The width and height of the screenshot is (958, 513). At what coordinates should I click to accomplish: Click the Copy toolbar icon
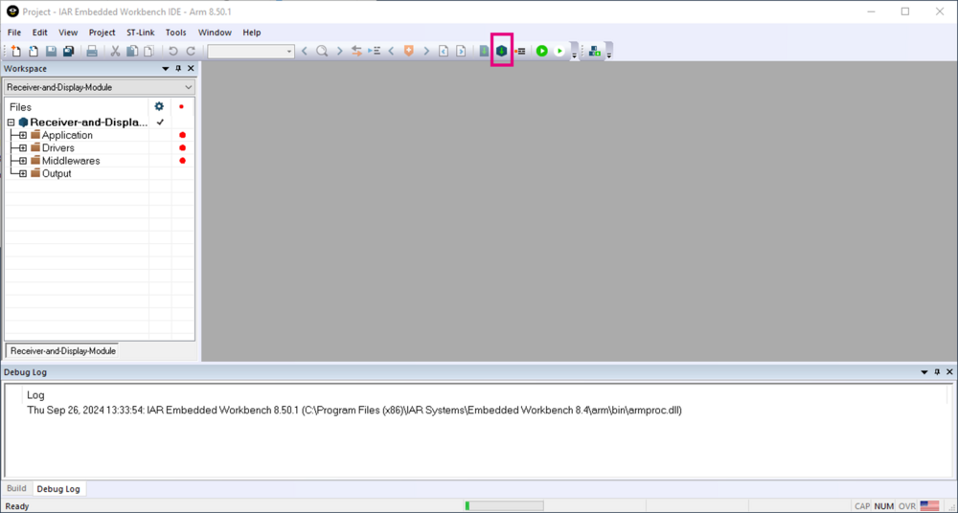(132, 52)
